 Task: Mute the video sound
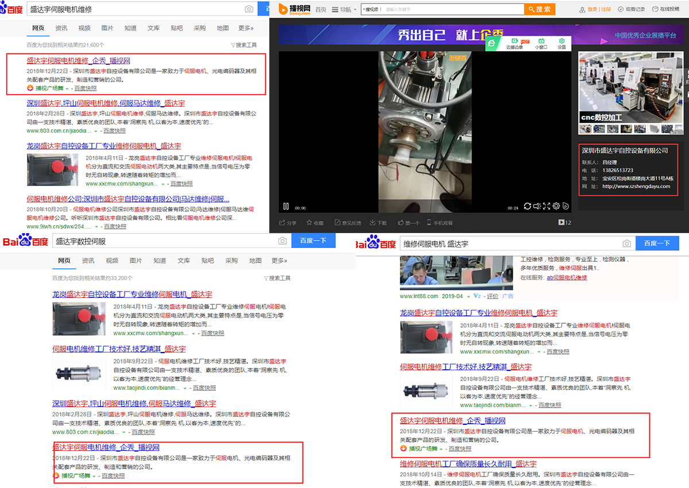tap(537, 206)
